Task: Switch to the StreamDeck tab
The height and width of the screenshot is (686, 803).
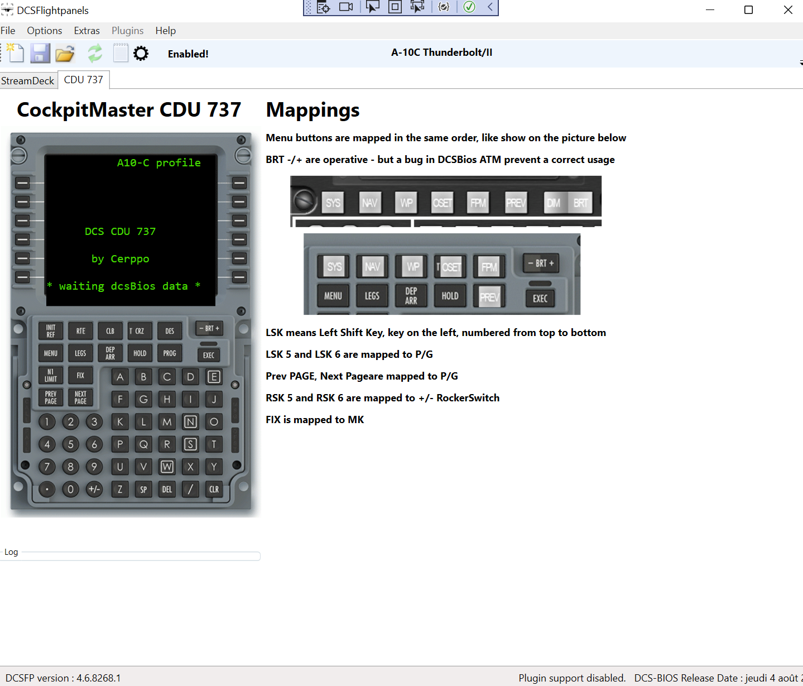Action: point(28,80)
